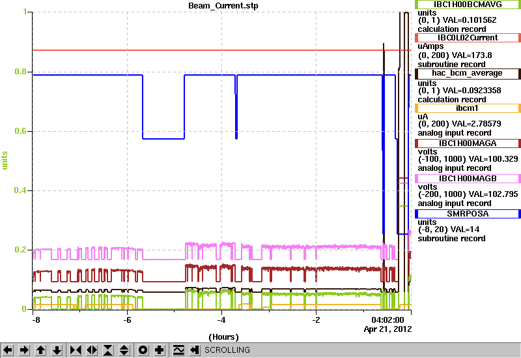This screenshot has width=521, height=358.
Task: Click the VAL=173.8 reading text
Action: click(x=471, y=55)
